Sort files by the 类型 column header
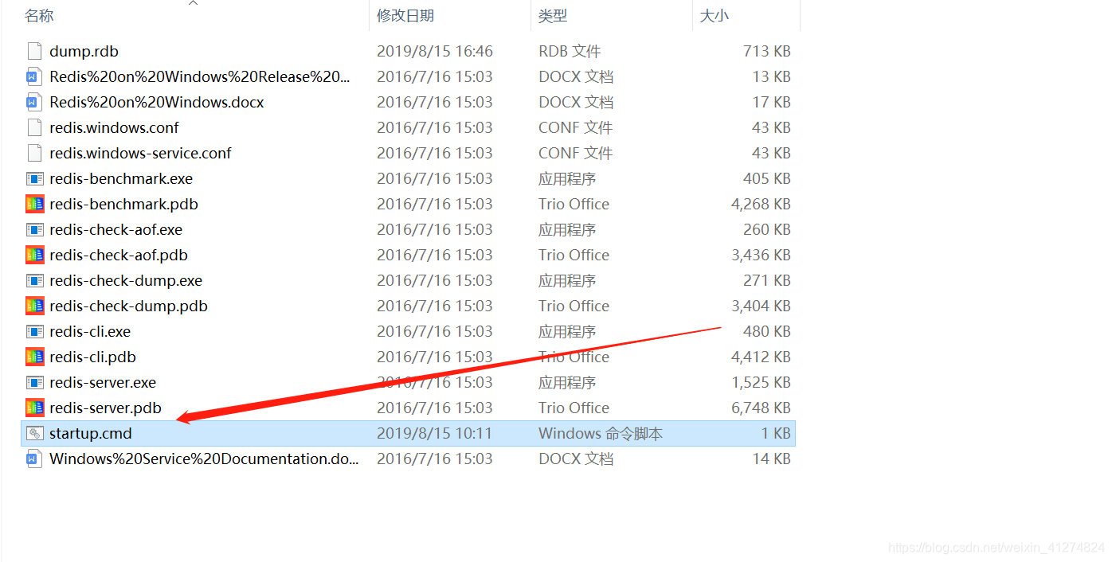The width and height of the screenshot is (1112, 562). [553, 16]
